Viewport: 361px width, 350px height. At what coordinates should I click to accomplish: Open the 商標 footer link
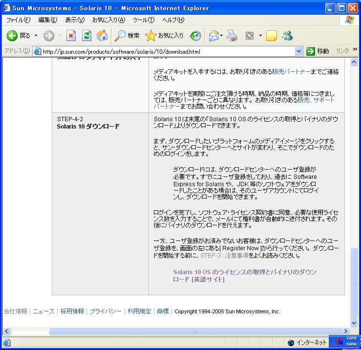163,311
